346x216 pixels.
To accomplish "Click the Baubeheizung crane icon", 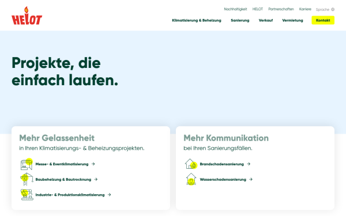I will (27, 179).
